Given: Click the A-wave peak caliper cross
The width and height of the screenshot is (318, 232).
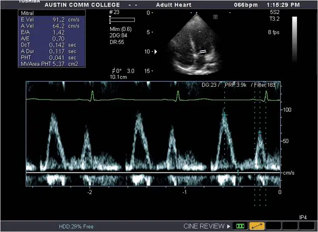Looking at the screenshot, I should tap(260, 132).
